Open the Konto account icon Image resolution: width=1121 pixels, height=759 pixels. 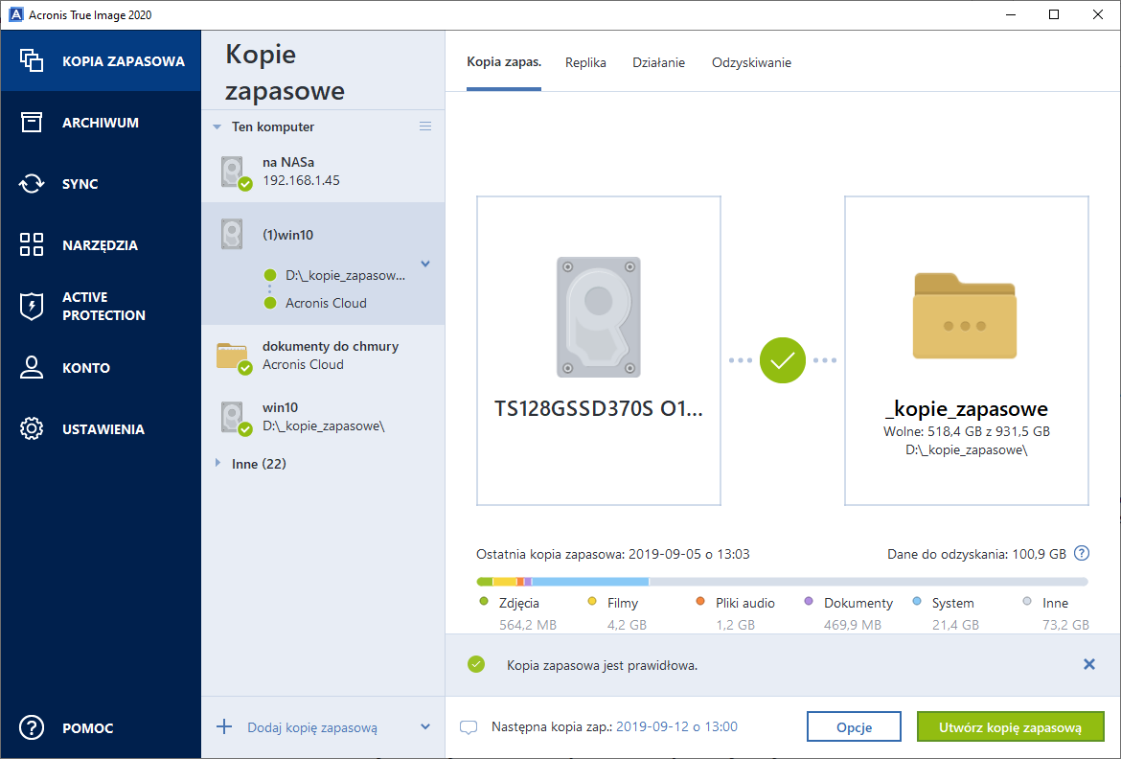coord(32,368)
